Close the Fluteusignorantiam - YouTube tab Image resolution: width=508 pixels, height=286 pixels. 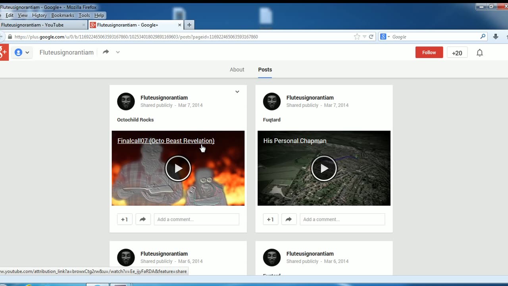point(84,25)
